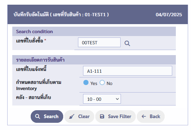Click the Search button text
This screenshot has height=130, width=191.
[51, 116]
